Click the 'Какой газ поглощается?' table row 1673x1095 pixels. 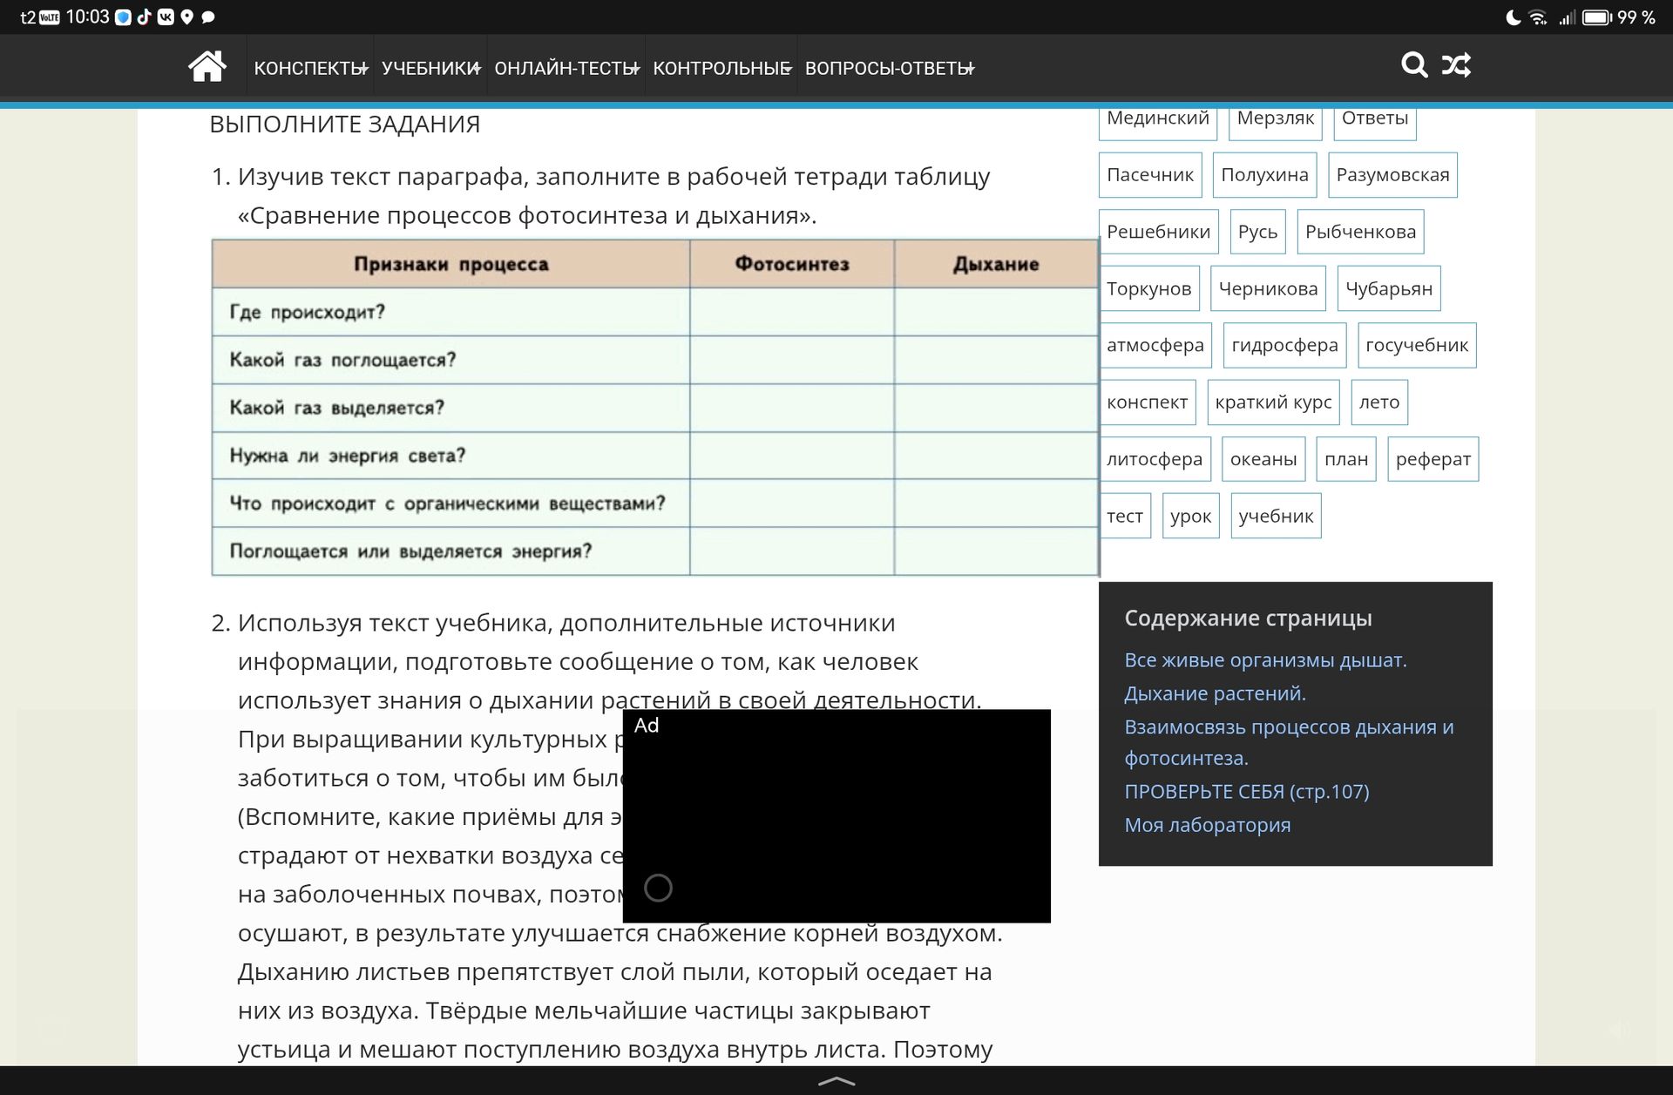pyautogui.click(x=655, y=360)
